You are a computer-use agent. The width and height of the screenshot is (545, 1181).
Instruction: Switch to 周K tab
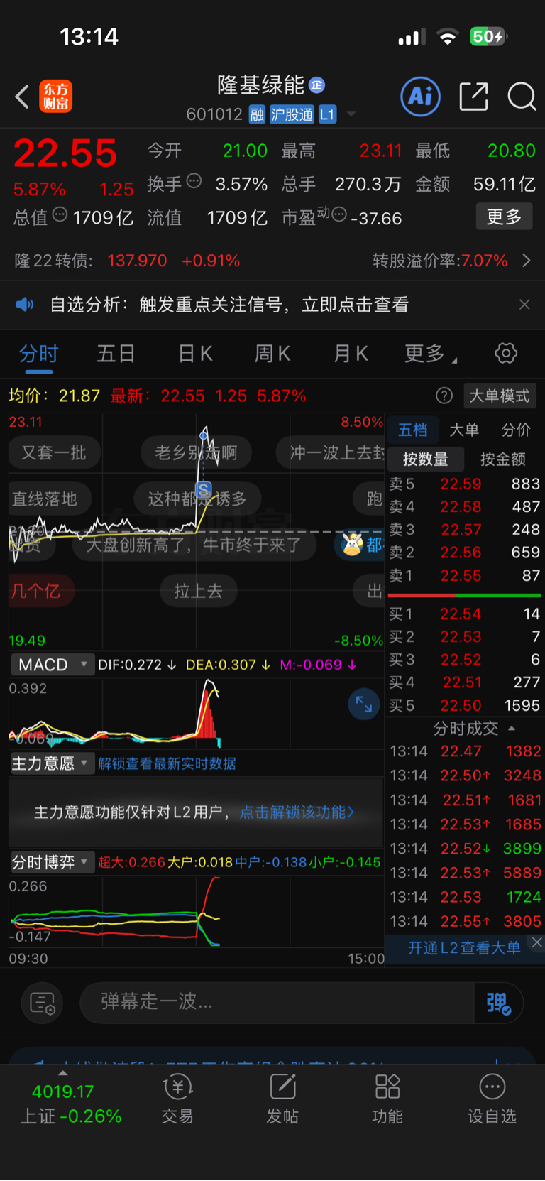(x=272, y=353)
